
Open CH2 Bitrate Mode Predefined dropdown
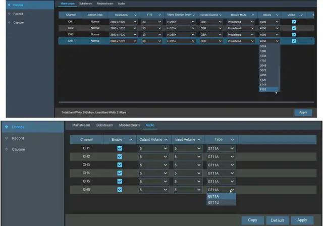[240, 28]
